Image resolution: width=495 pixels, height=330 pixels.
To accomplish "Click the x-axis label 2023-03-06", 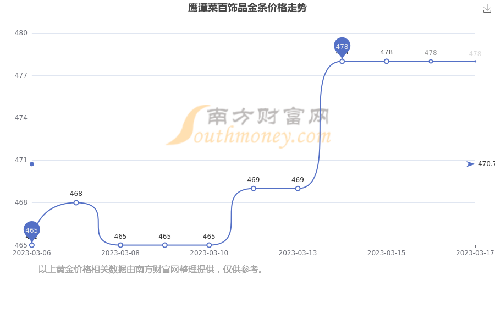I will [31, 253].
